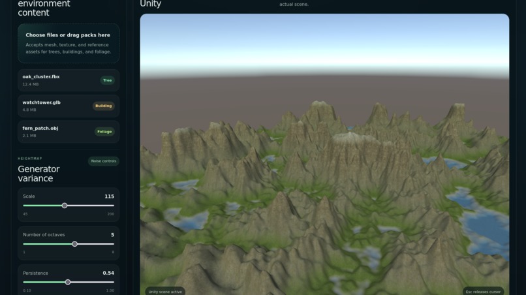
Task: Click the 12.4 MB file size text
Action: tap(31, 84)
